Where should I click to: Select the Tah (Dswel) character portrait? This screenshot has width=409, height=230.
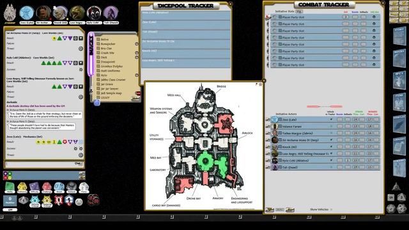[x=111, y=13]
